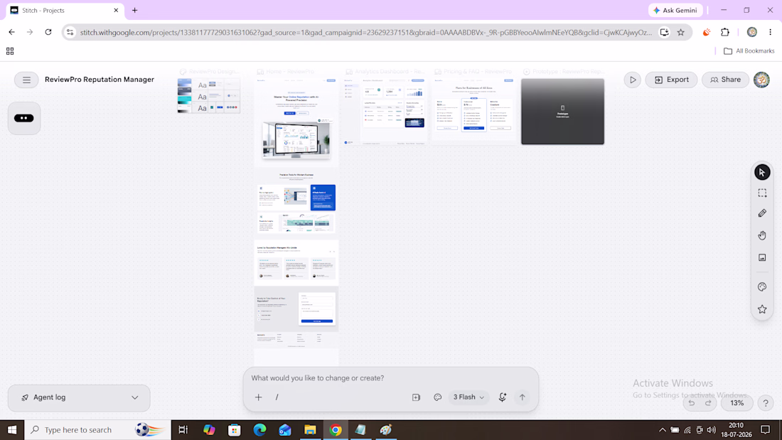Click the slash command button
Viewport: 782px width, 440px height.
(277, 397)
